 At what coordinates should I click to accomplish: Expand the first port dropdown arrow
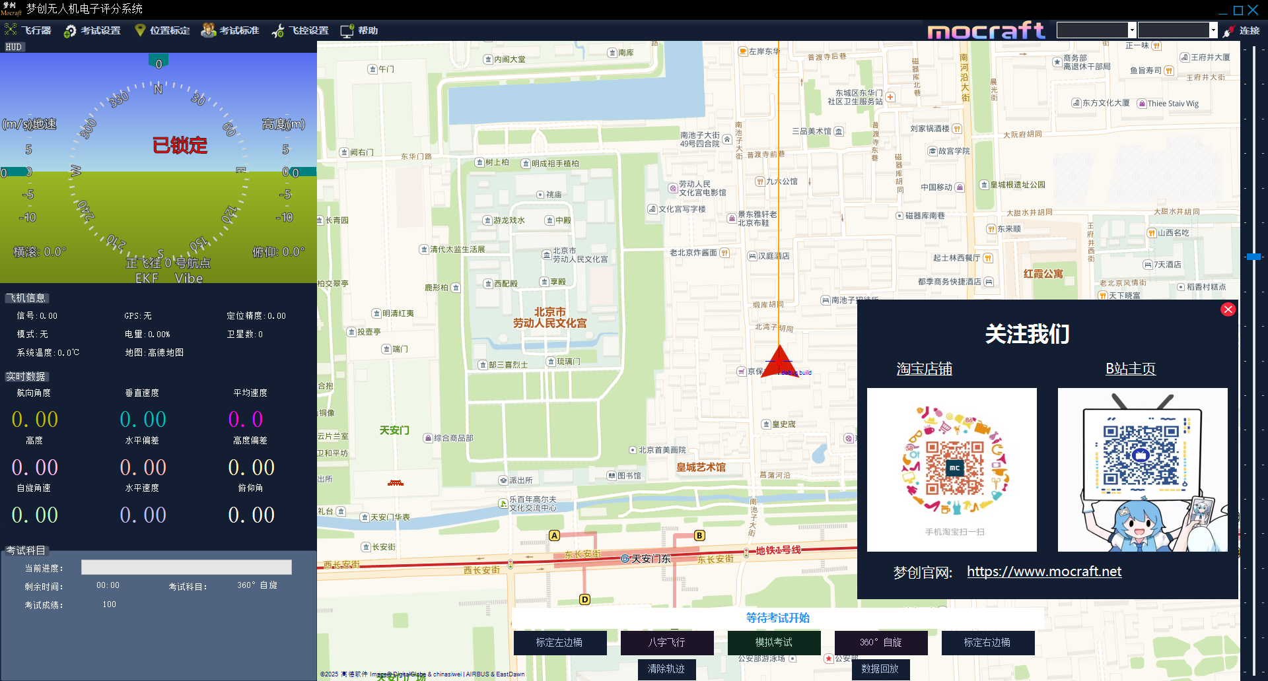point(1131,30)
